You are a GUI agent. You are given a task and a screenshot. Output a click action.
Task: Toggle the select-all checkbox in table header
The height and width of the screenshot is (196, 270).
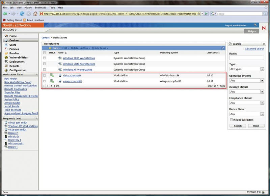coord(45,53)
